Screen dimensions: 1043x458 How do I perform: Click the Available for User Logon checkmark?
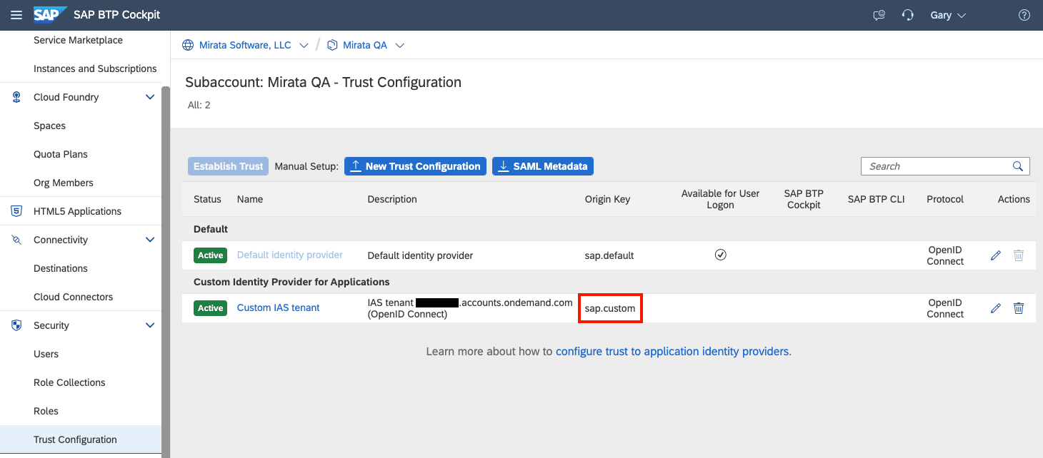[x=720, y=255]
